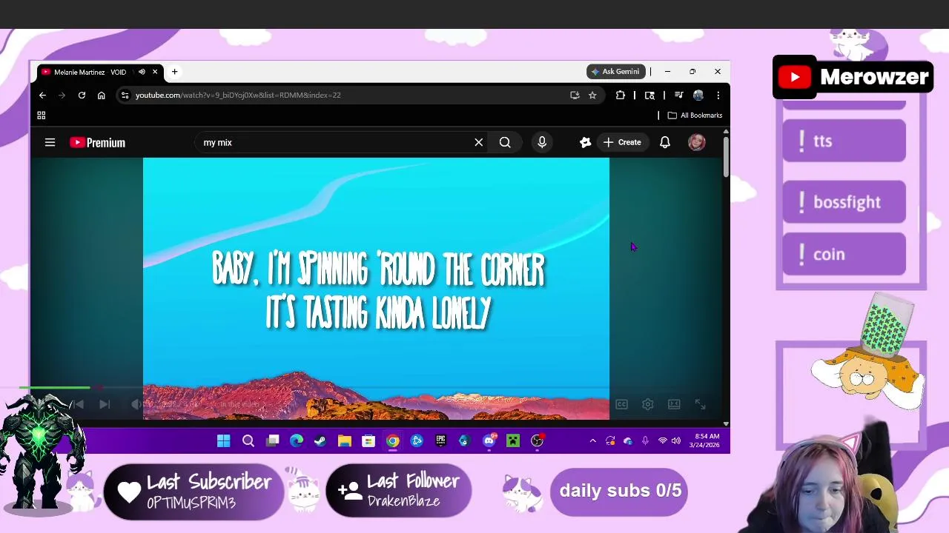Open the volume control in tray
This screenshot has width=949, height=533.
tap(675, 441)
